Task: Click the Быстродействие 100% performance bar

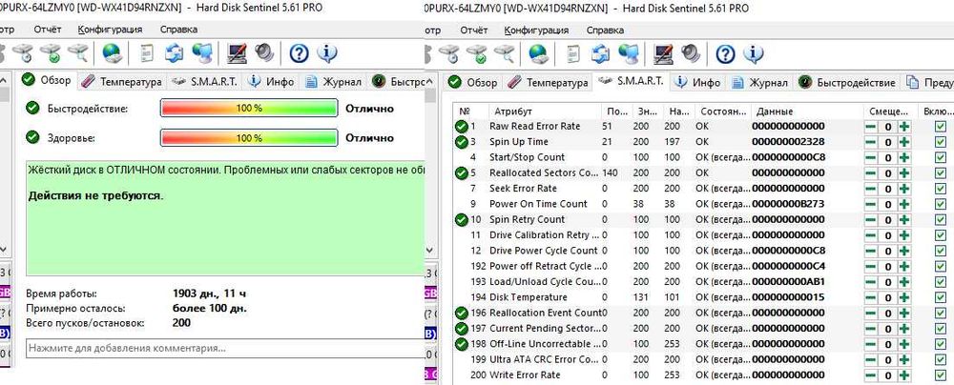Action: coord(249,109)
